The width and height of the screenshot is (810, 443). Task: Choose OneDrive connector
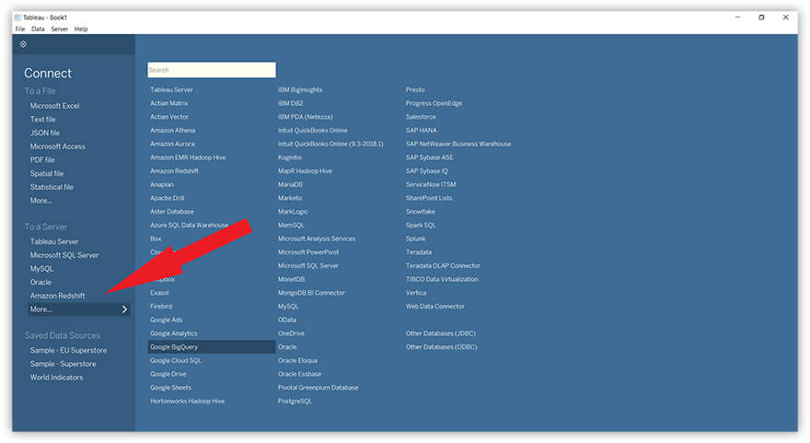click(292, 333)
